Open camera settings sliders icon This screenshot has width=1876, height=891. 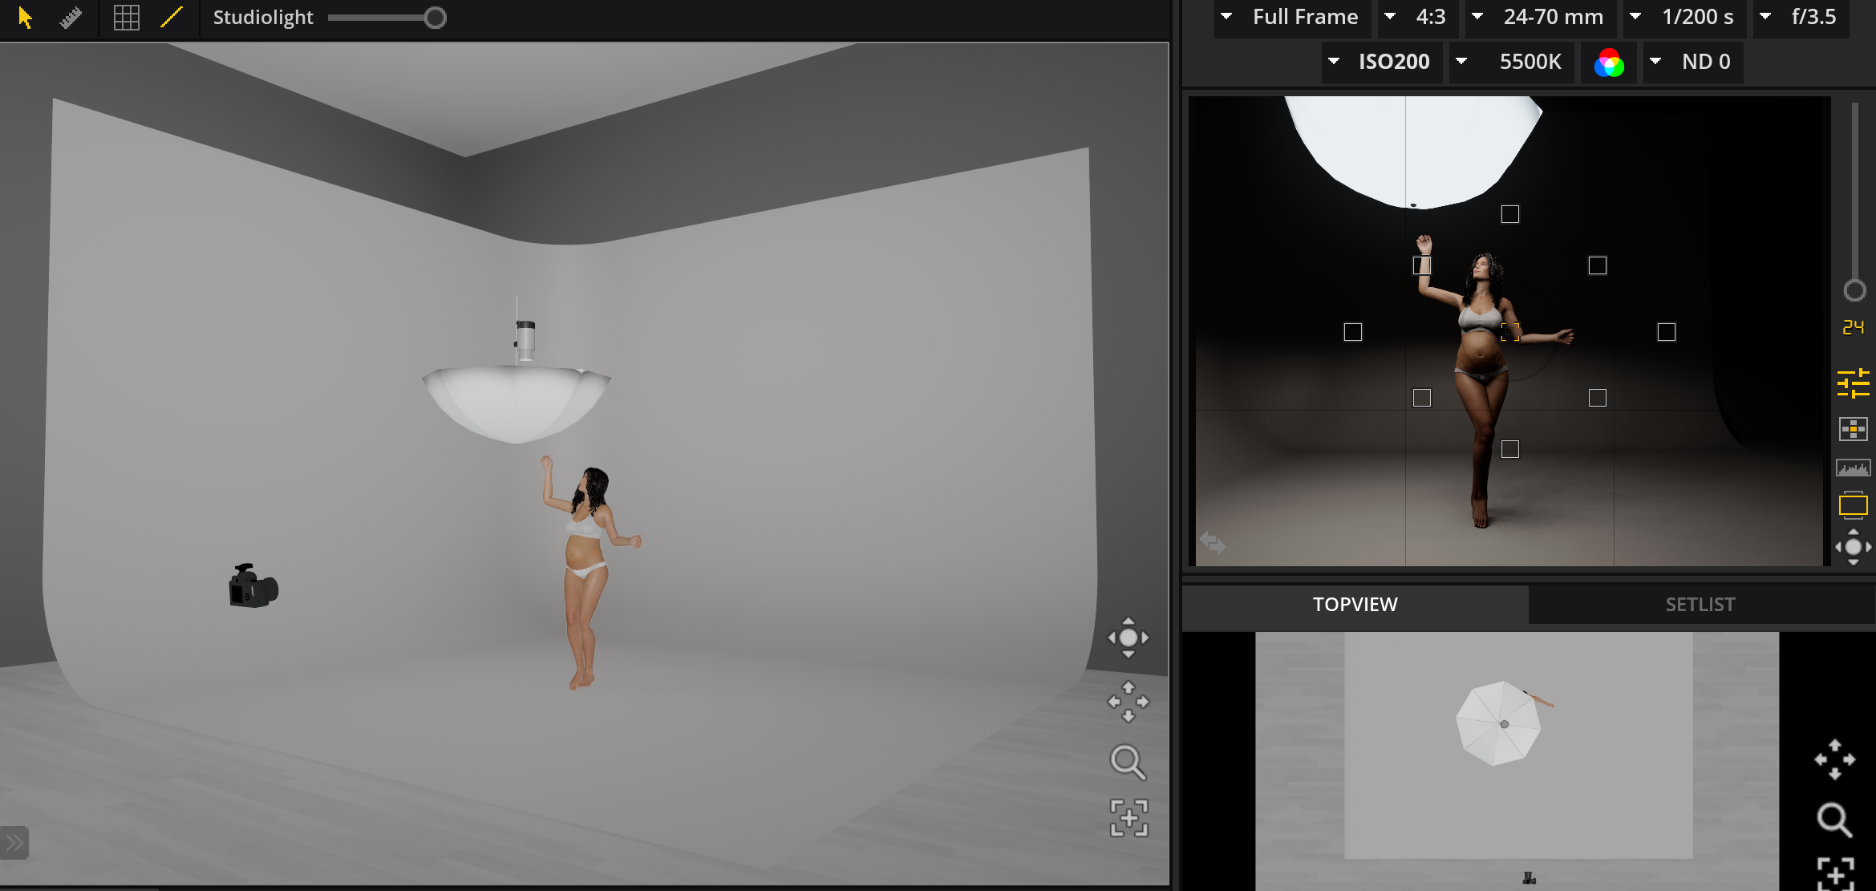pos(1853,383)
